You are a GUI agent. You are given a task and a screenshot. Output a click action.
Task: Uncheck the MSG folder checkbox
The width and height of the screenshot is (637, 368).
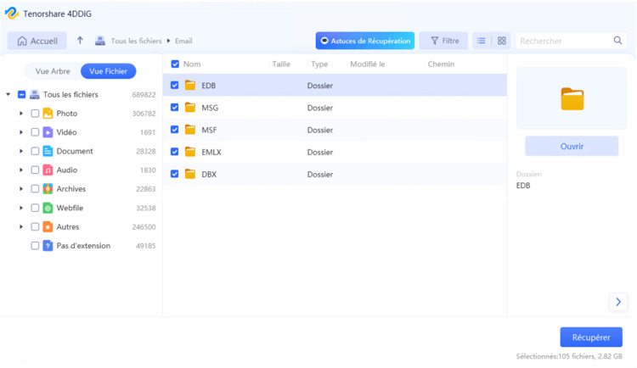(175, 108)
